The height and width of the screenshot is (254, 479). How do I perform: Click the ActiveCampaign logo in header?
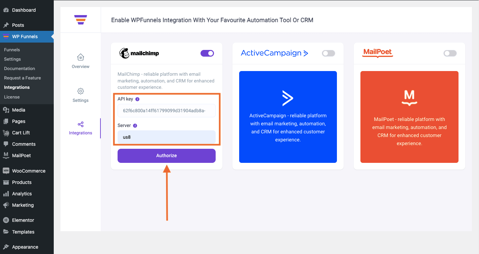tap(274, 53)
